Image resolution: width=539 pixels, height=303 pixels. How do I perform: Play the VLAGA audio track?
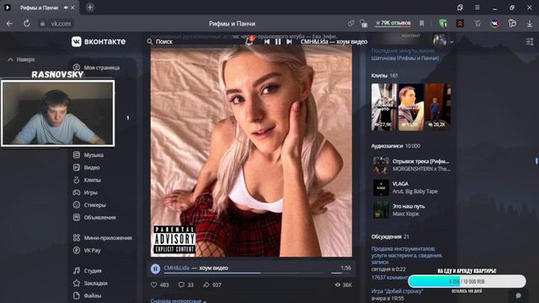tap(381, 188)
